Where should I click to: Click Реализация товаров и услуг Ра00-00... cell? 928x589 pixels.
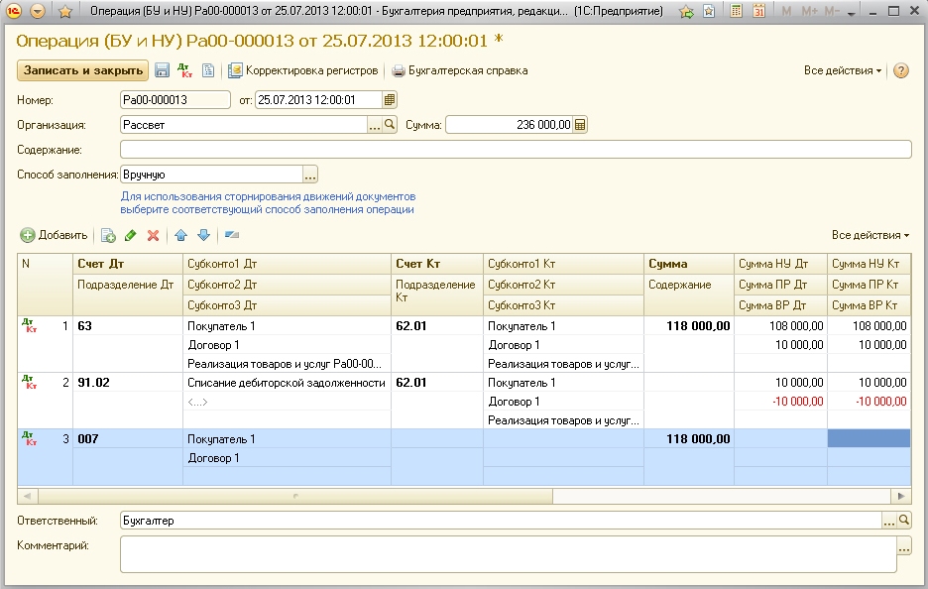[285, 364]
